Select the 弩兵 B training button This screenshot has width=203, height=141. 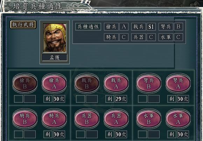[x=148, y=83]
